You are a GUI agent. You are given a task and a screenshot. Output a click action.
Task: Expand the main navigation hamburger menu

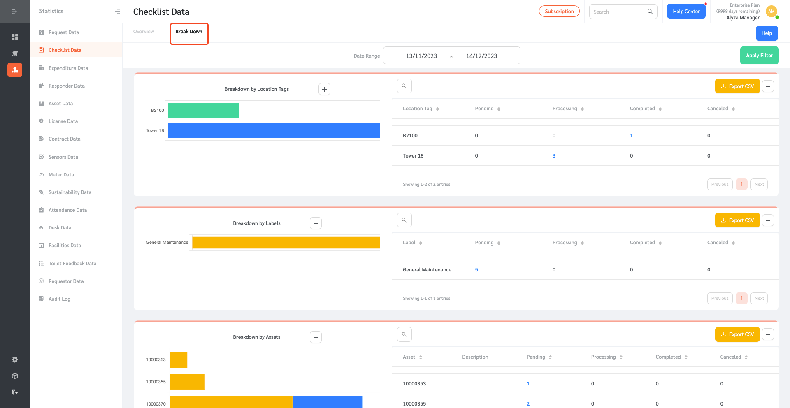[x=14, y=12]
